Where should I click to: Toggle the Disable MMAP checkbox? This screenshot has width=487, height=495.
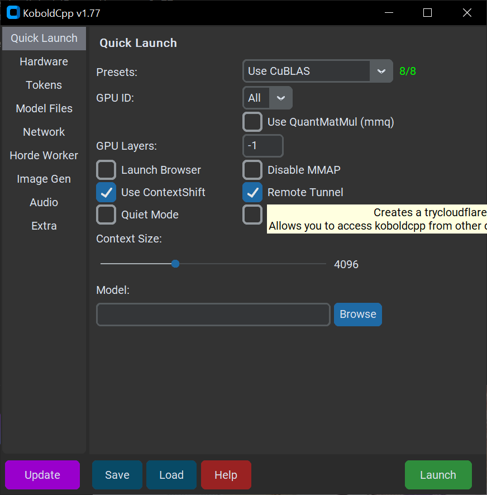tap(252, 170)
